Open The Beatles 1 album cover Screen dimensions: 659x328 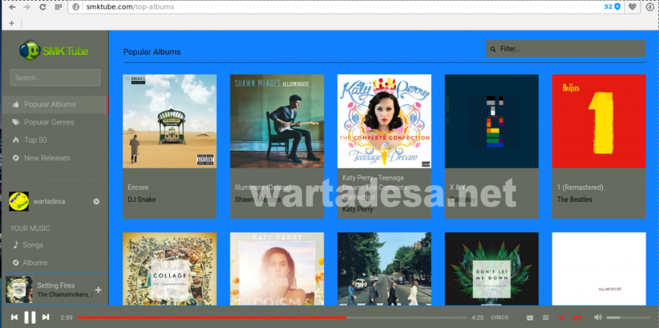pos(599,122)
